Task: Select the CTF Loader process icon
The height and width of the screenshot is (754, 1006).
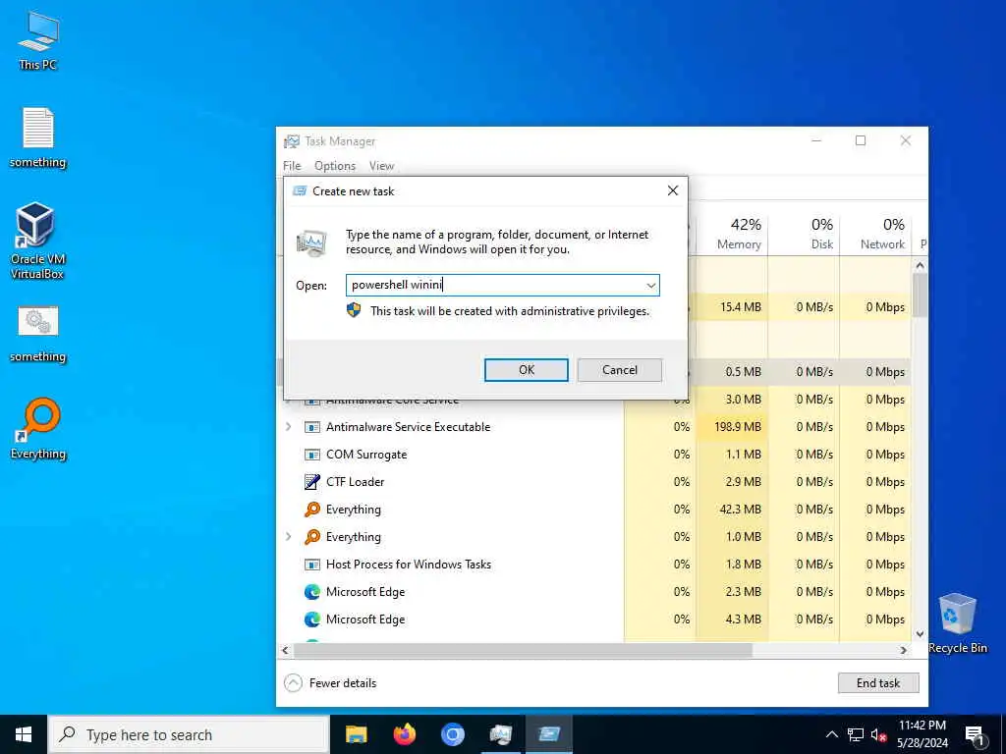Action: pos(312,482)
